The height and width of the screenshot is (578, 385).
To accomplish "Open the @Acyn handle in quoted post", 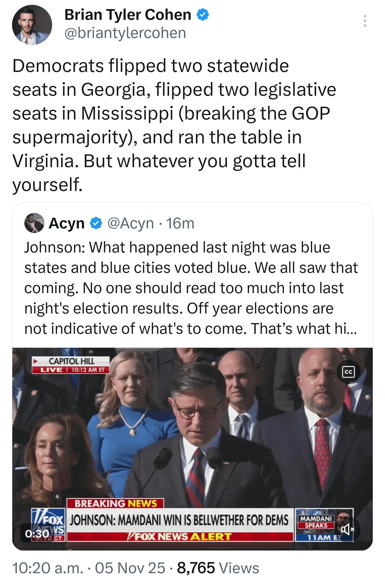I will click(130, 223).
